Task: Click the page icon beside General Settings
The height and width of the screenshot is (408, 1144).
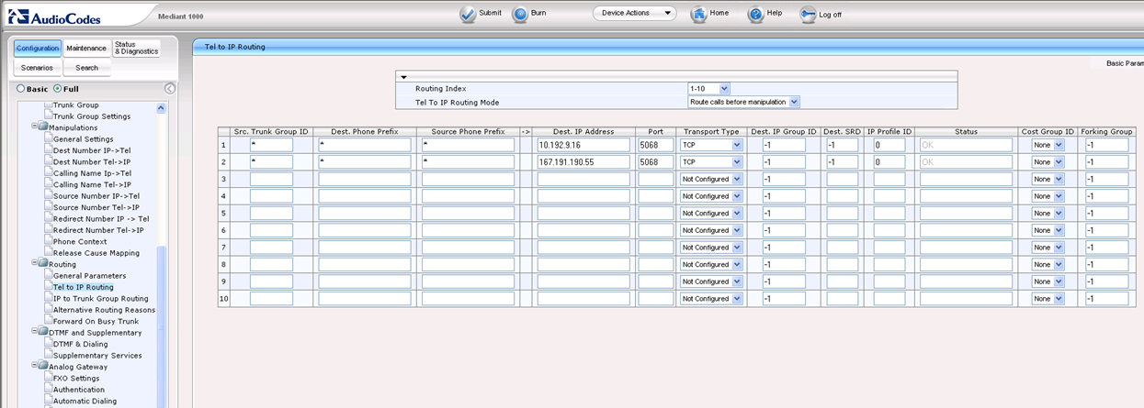Action: pos(48,139)
